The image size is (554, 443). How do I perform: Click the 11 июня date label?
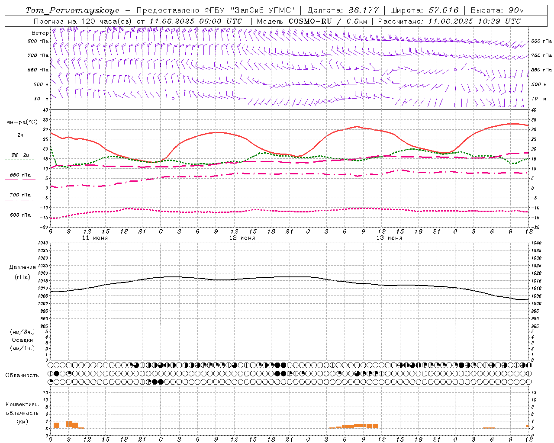click(x=95, y=238)
